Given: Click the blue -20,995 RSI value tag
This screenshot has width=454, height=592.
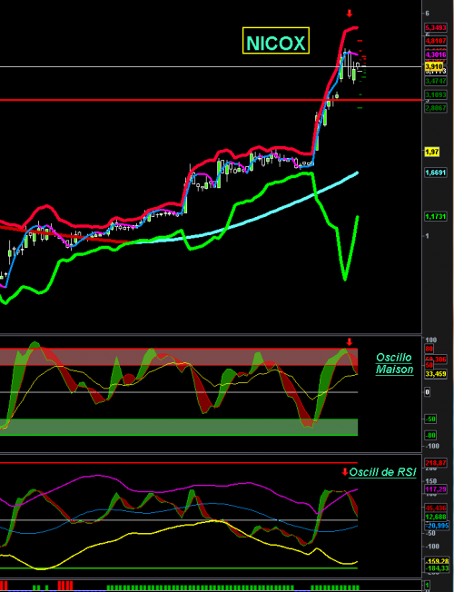Looking at the screenshot, I should [x=437, y=526].
